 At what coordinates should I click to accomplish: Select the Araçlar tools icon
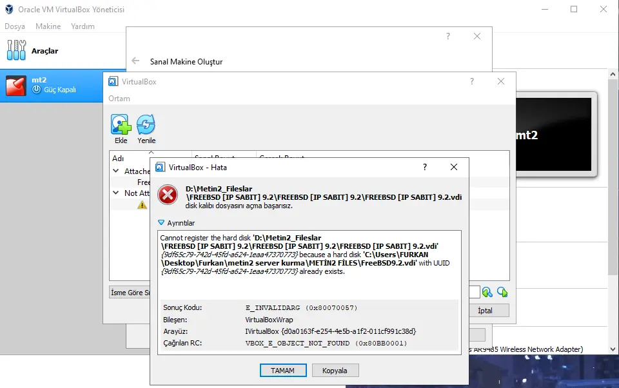(16, 50)
